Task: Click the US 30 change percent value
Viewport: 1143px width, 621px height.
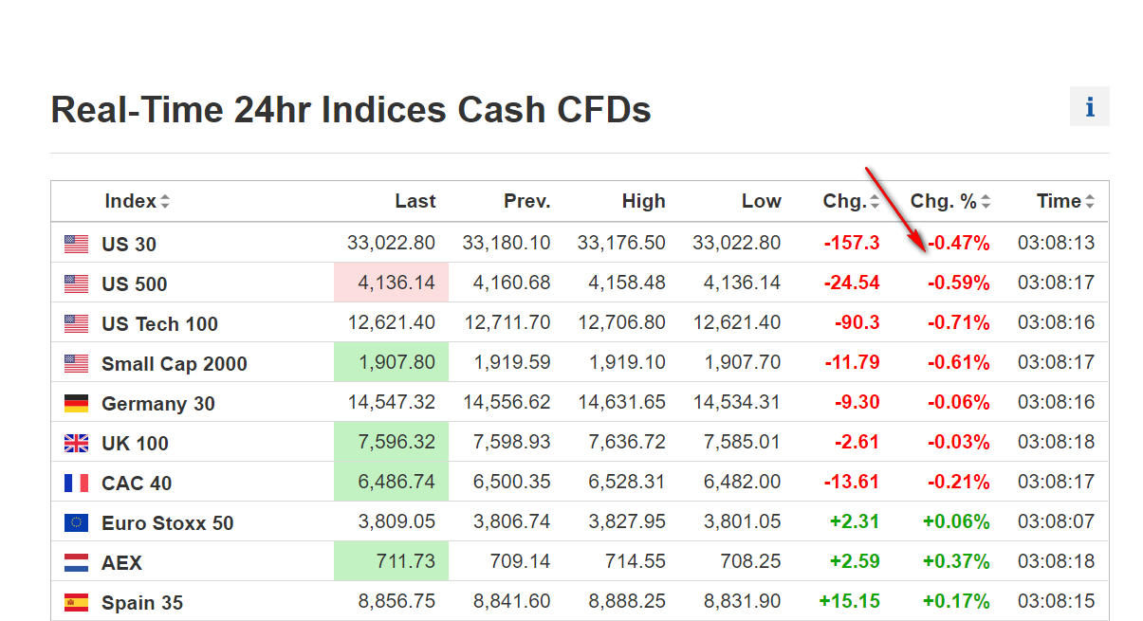Action: point(959,244)
